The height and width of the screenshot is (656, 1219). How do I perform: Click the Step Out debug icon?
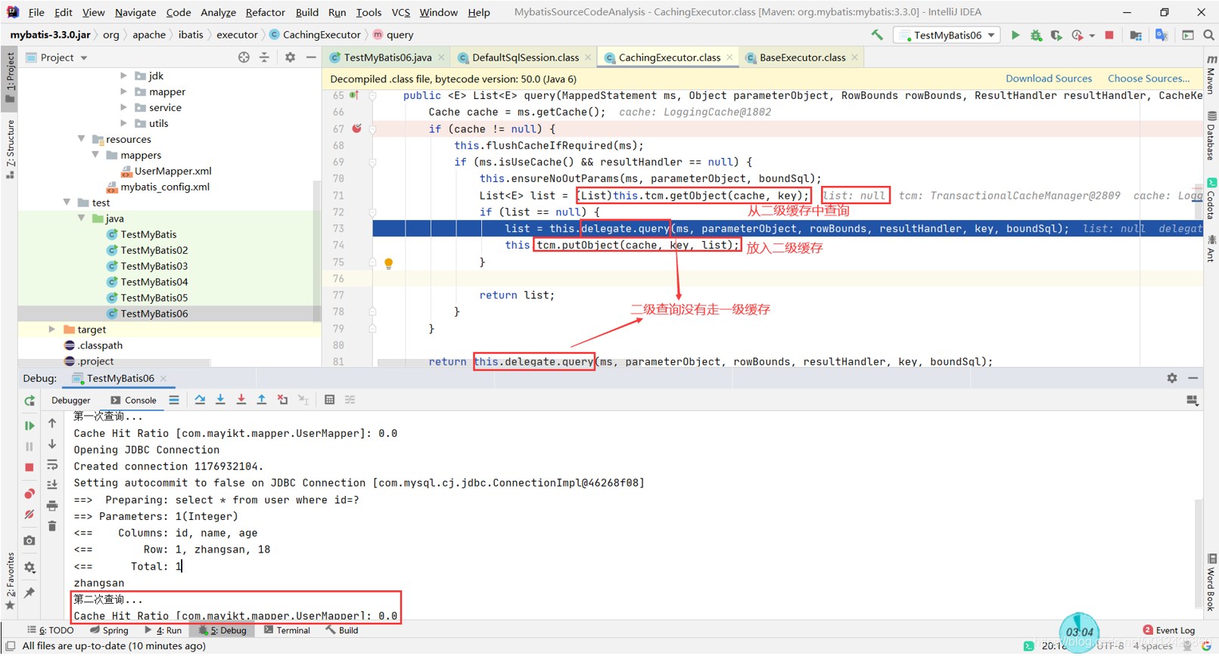point(261,400)
